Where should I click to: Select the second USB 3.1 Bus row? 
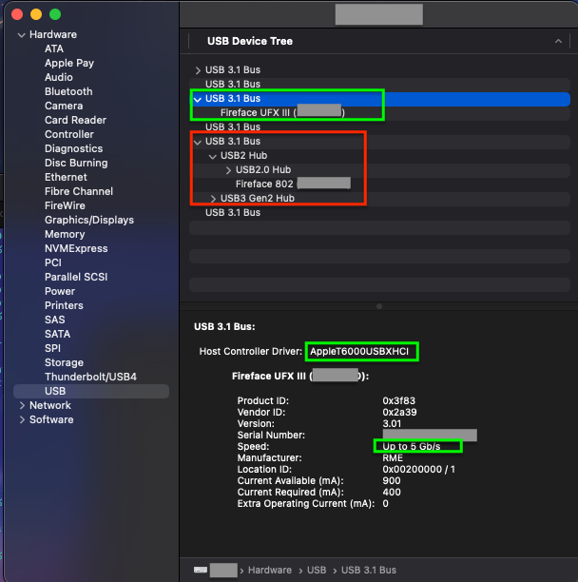click(x=379, y=85)
